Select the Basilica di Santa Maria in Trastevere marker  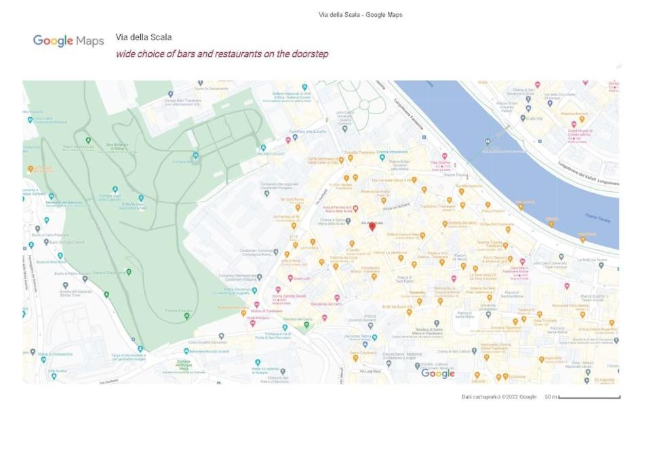(436, 323)
